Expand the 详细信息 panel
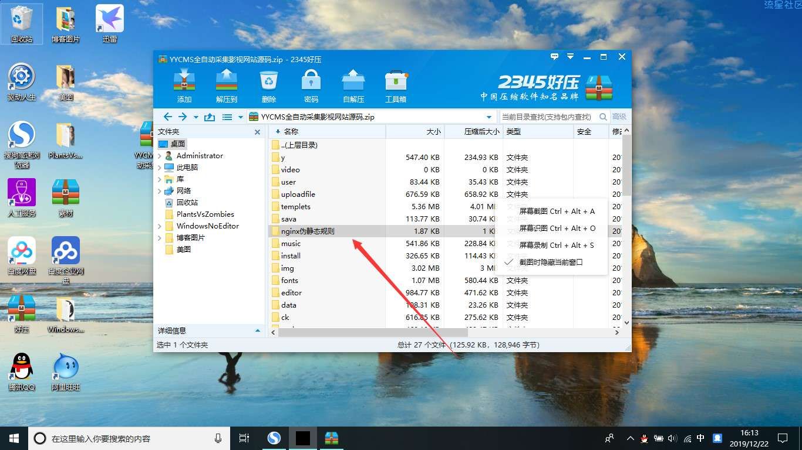 pyautogui.click(x=257, y=330)
